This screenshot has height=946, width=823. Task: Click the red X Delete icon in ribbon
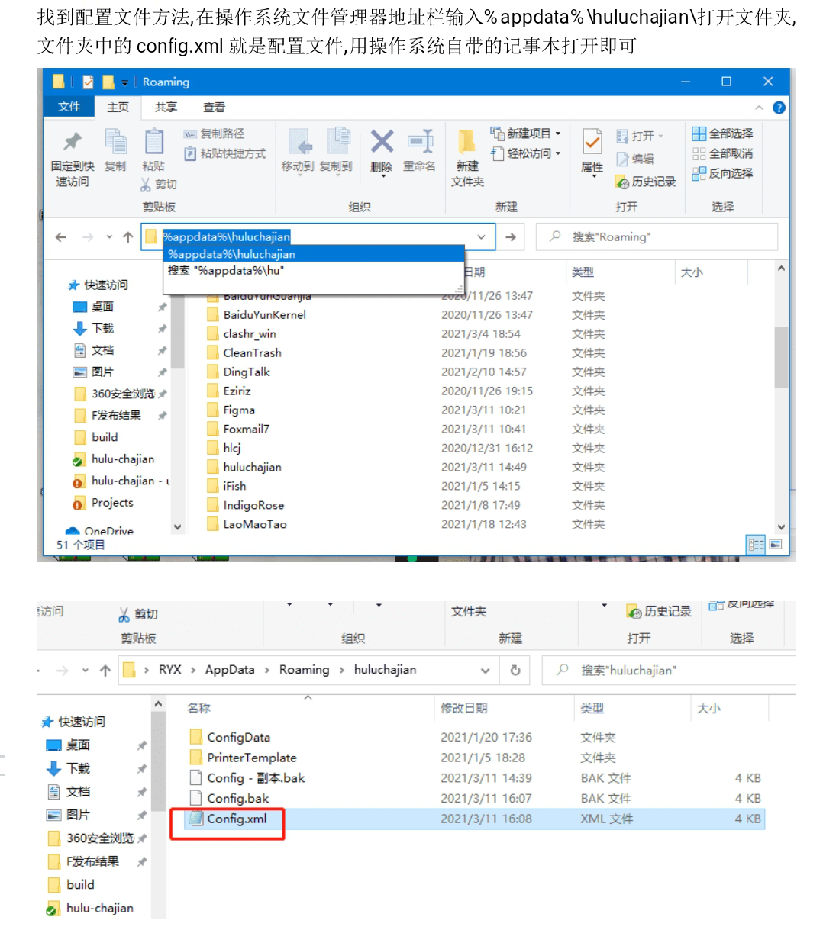[x=382, y=143]
